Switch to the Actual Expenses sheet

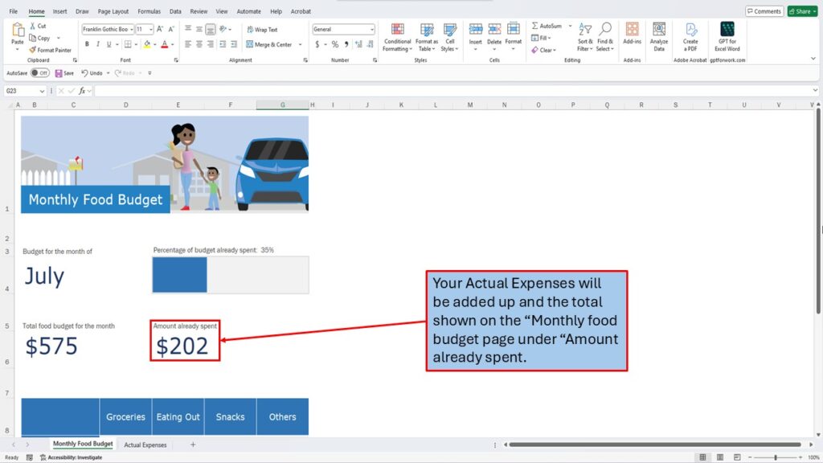click(x=145, y=445)
